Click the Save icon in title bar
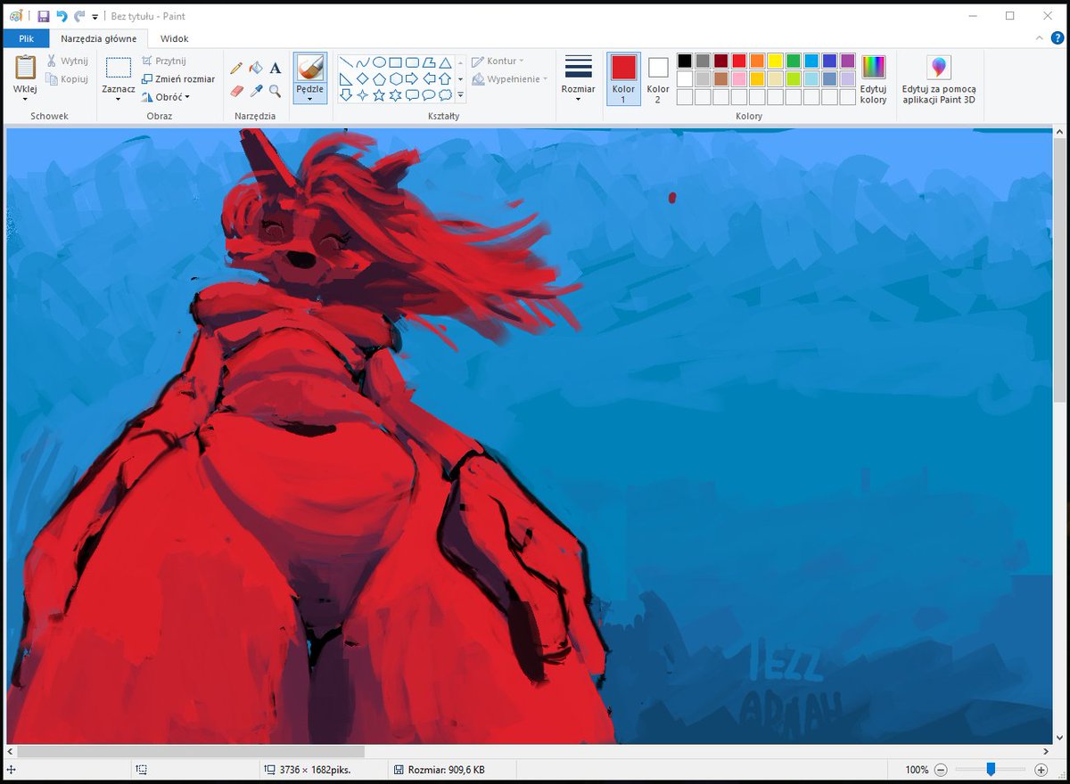Image resolution: width=1070 pixels, height=784 pixels. click(x=43, y=16)
